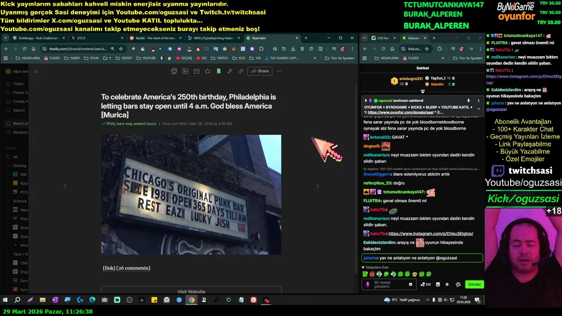Open 'Philly bars may extend hours' link
This screenshot has height=316, width=562.
coord(131,124)
